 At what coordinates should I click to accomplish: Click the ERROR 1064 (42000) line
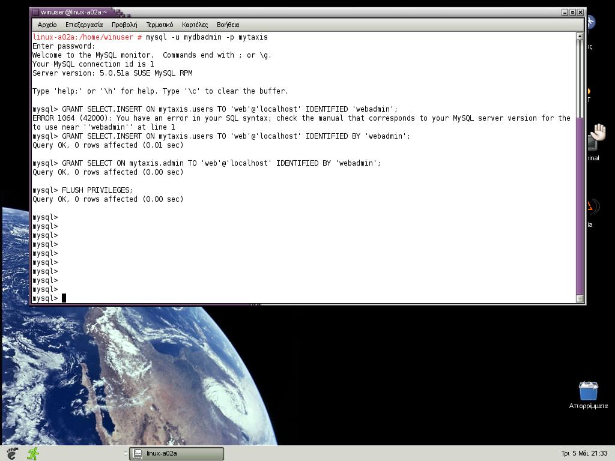301,118
